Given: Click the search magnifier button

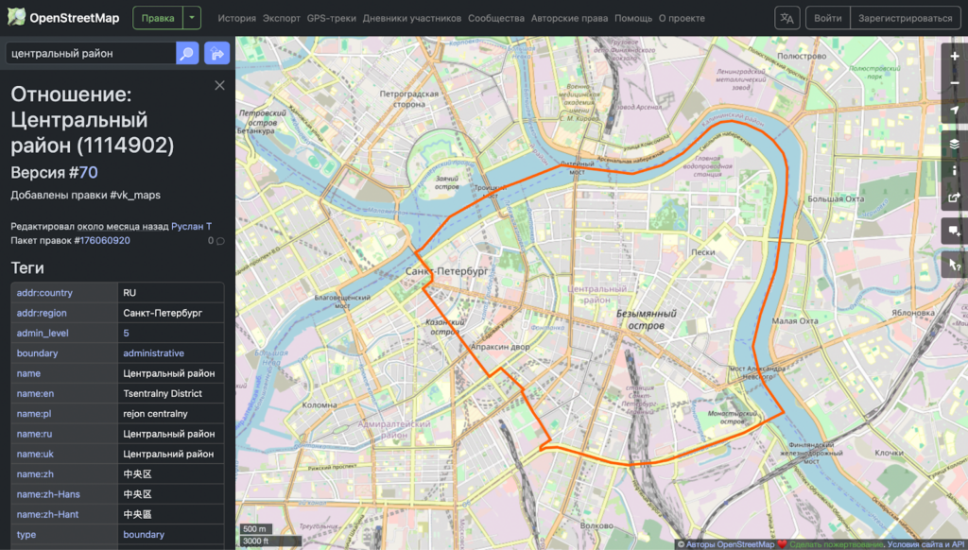Looking at the screenshot, I should coord(187,54).
